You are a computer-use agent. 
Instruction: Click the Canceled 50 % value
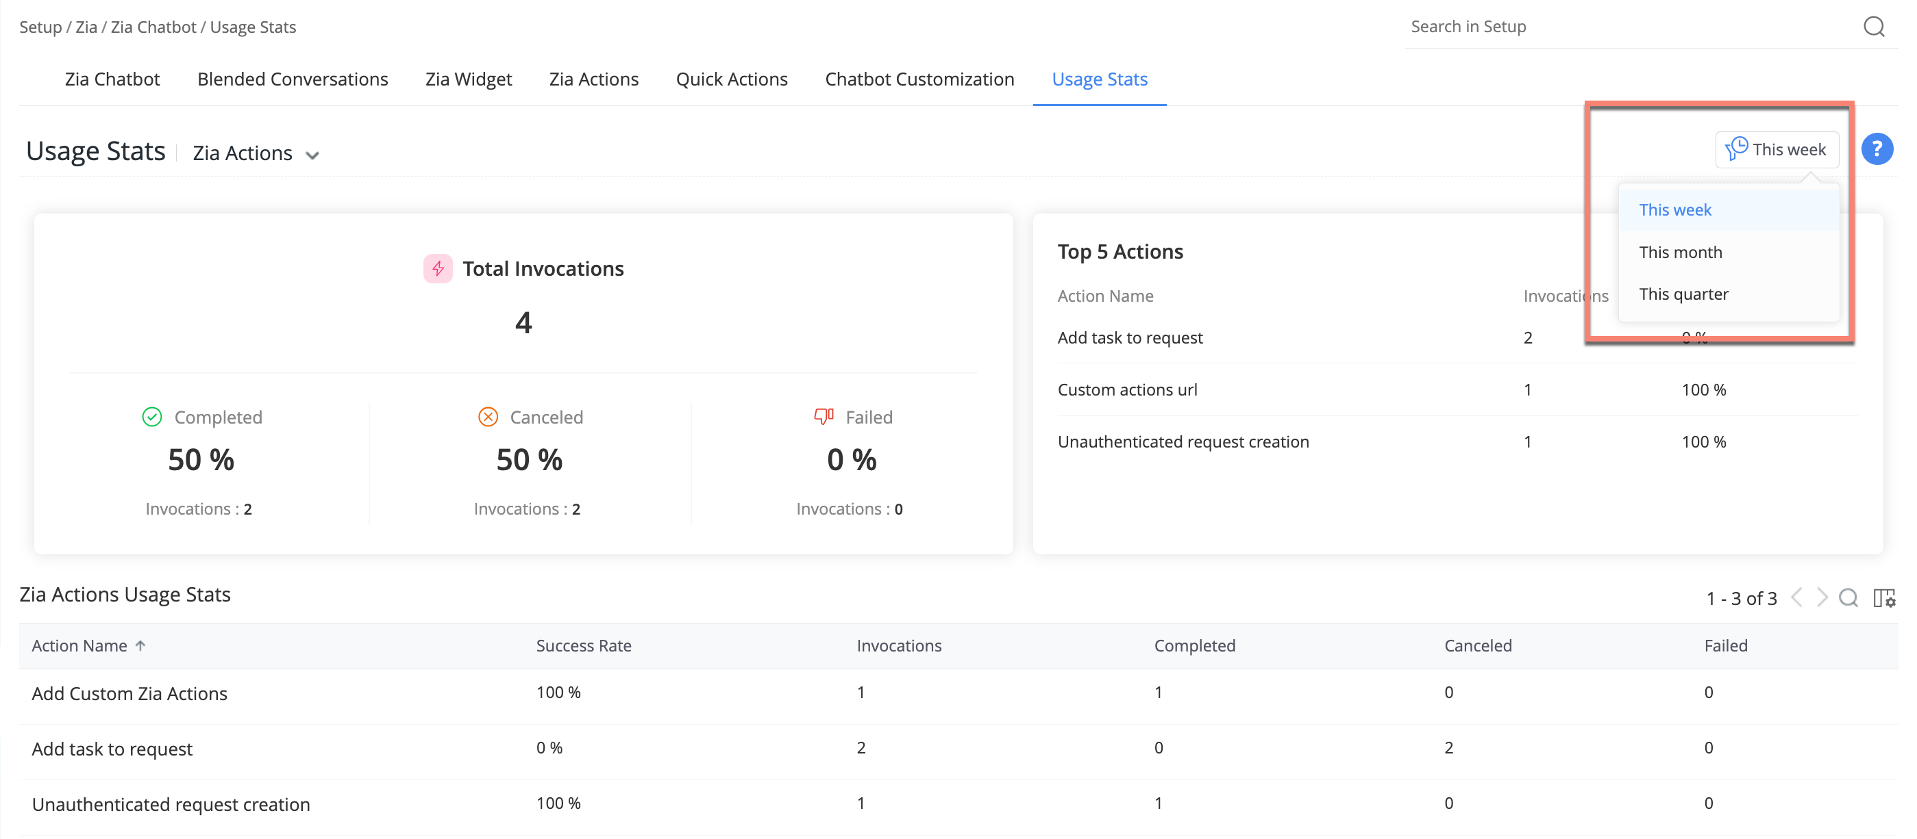click(x=529, y=459)
